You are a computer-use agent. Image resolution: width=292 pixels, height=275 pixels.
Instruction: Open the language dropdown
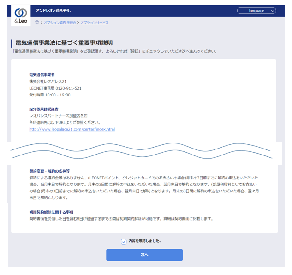pyautogui.click(x=256, y=11)
